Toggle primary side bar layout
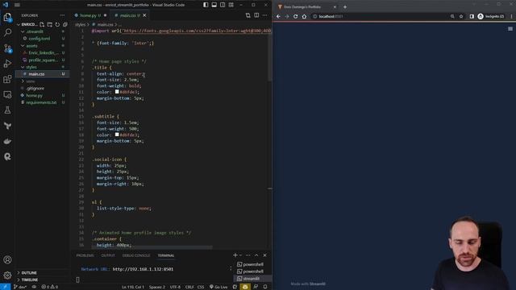Viewport: 516px width, 290px height. (x=206, y=5)
